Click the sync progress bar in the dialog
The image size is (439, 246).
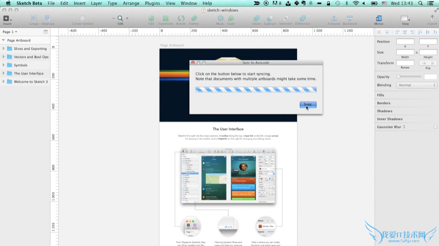(256, 89)
